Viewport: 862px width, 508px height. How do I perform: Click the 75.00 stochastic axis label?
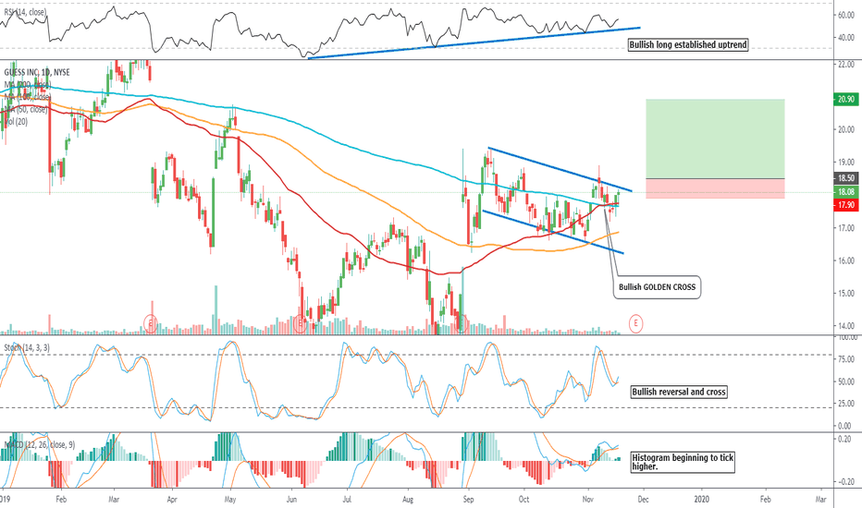tap(845, 359)
